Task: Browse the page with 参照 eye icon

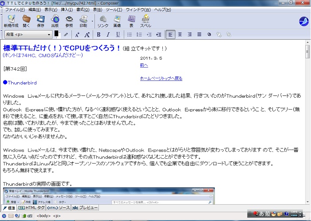Action: tap(69, 21)
